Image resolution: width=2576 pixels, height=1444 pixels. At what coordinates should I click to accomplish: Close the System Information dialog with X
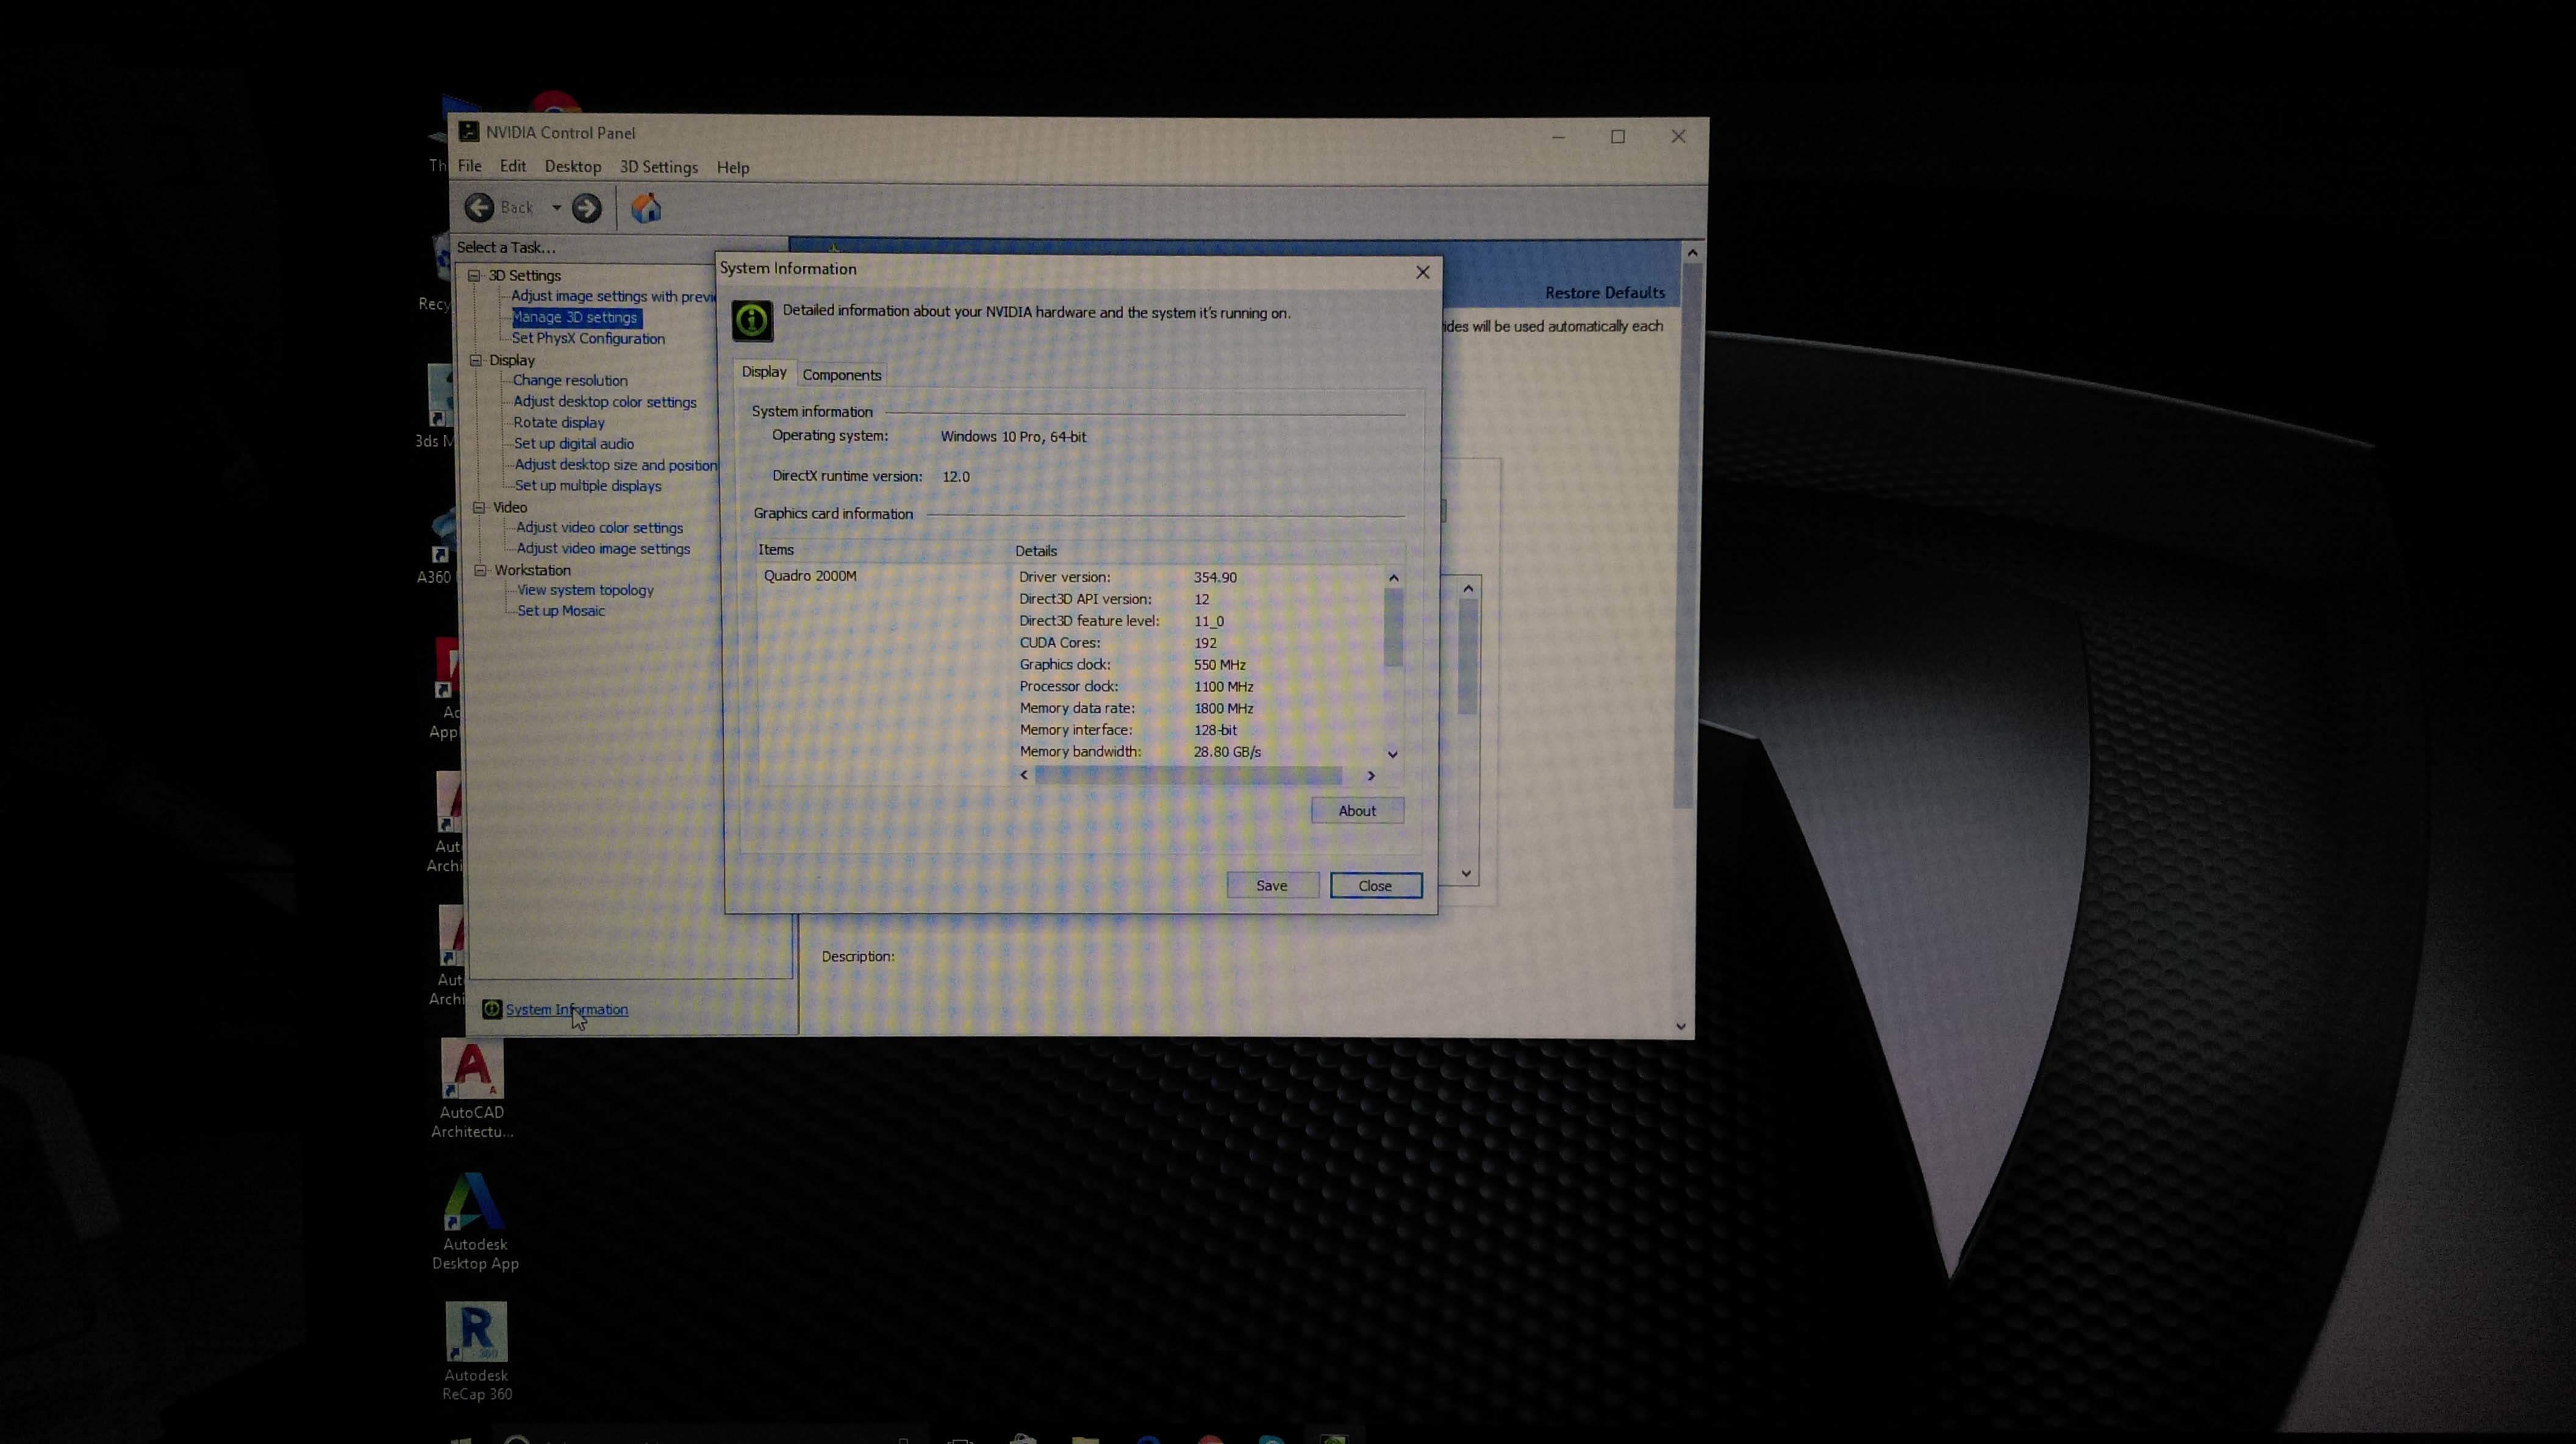click(1422, 272)
